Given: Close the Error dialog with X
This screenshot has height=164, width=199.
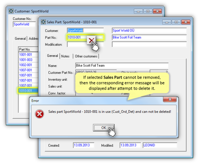Looking at the screenshot, I should click(x=170, y=99).
